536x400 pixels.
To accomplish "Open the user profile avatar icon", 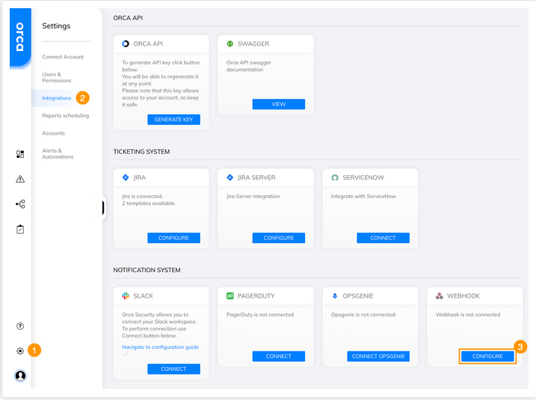I will (20, 375).
